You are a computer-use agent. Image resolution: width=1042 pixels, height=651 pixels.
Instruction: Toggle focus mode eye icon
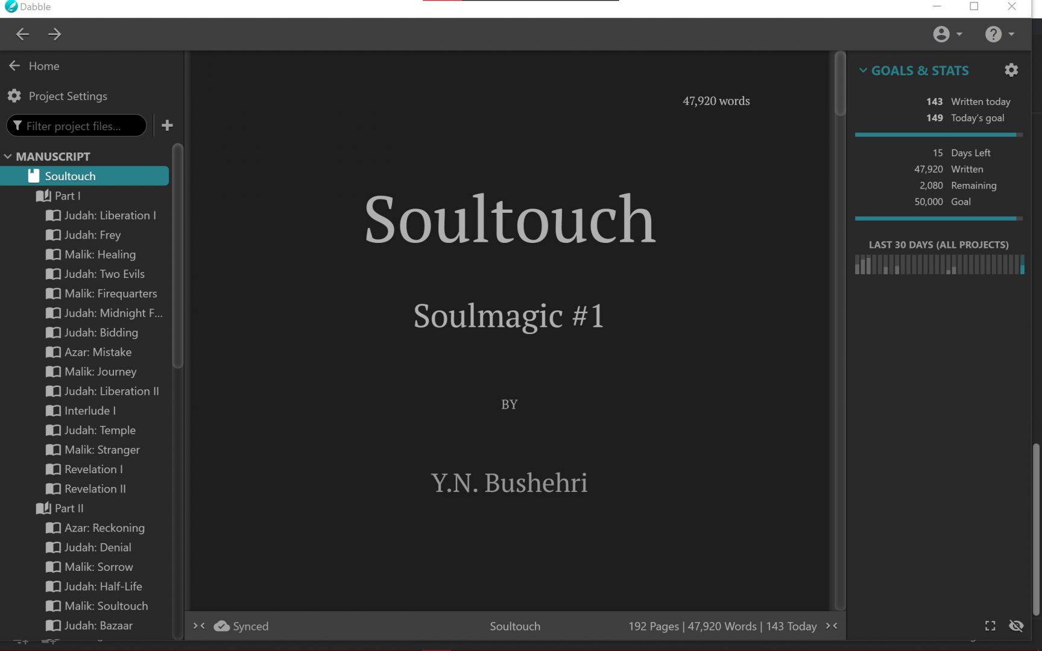coord(1016,626)
